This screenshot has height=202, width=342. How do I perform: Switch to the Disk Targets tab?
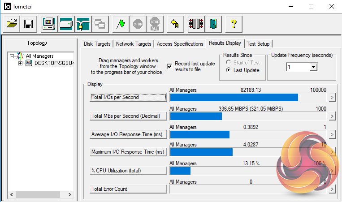(98, 44)
